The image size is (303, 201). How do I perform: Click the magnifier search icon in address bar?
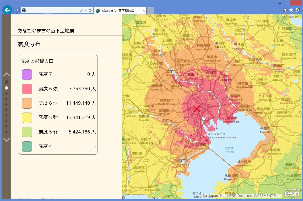point(82,10)
